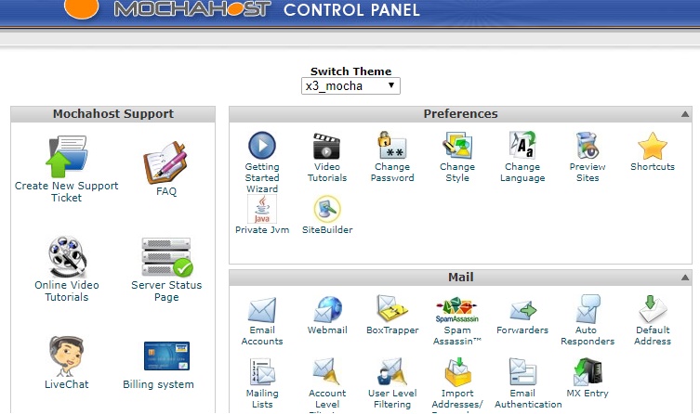This screenshot has height=414, width=700.
Task: Open the Billing system credit card icon
Action: [x=166, y=356]
